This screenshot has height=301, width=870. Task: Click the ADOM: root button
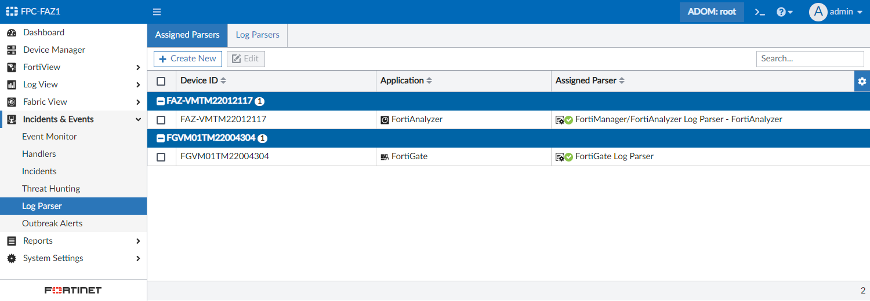(x=712, y=12)
